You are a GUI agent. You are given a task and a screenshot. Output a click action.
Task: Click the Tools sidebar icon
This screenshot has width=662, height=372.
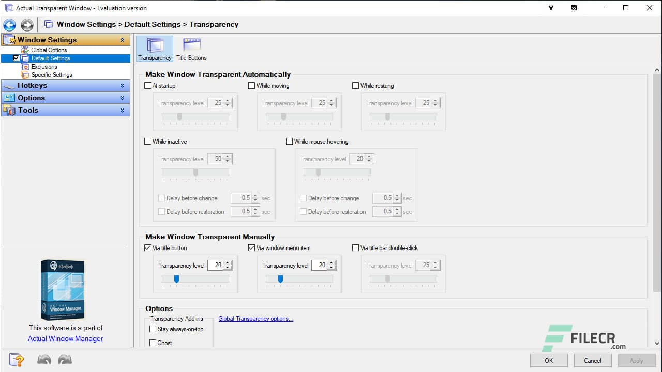9,110
